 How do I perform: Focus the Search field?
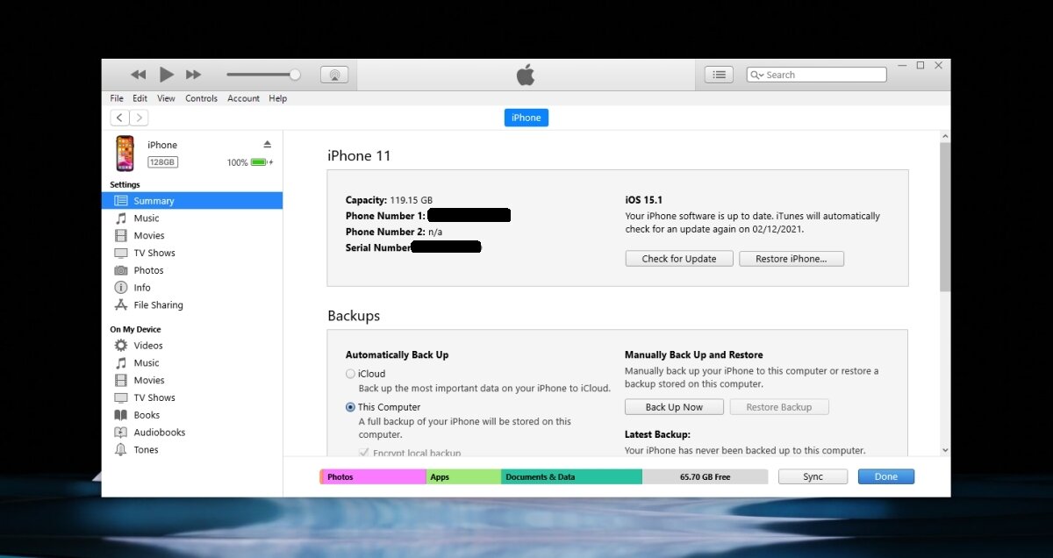click(816, 75)
